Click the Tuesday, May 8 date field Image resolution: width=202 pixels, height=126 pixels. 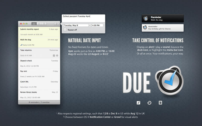point(76,25)
